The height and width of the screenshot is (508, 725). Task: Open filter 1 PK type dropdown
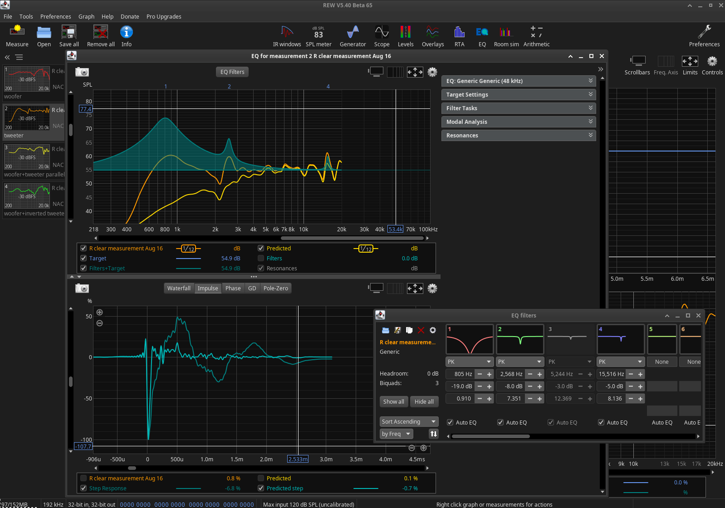click(470, 361)
